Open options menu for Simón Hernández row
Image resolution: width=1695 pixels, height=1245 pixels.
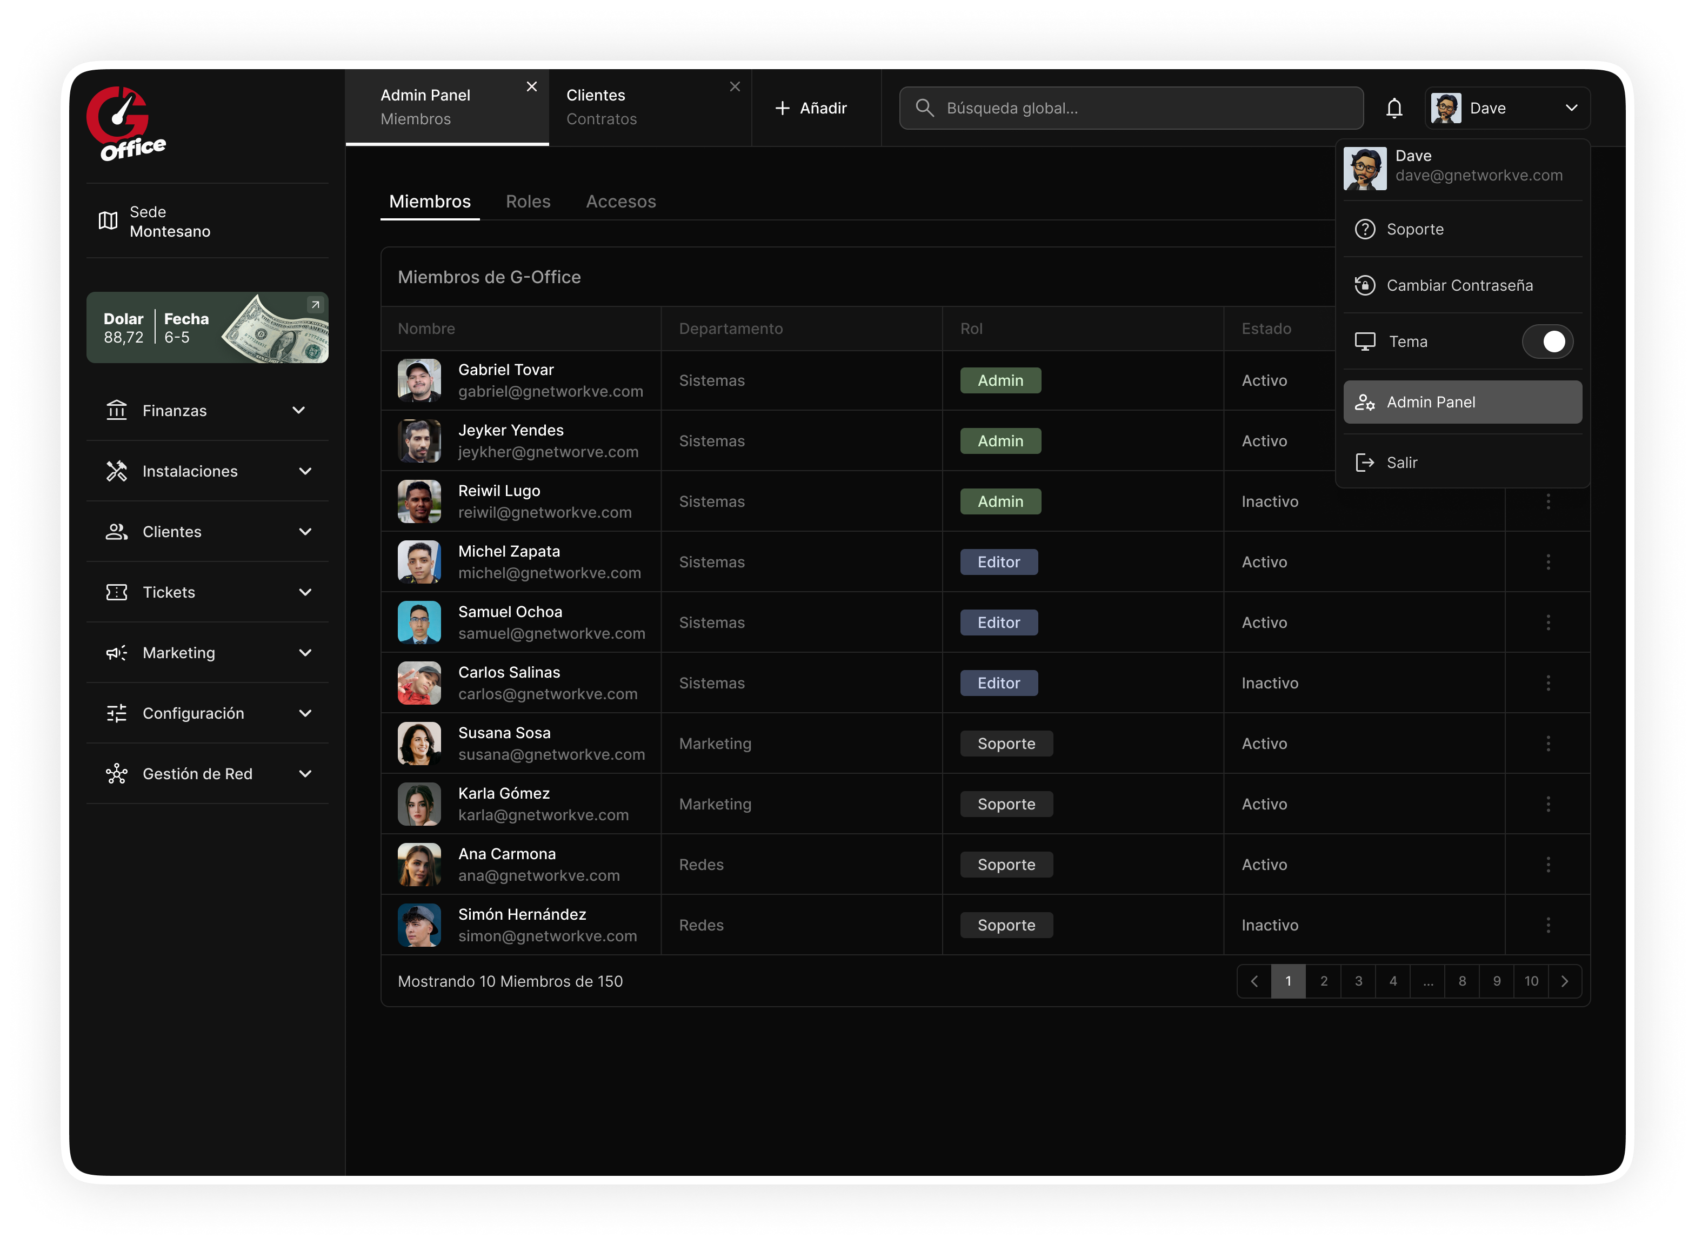pyautogui.click(x=1548, y=926)
